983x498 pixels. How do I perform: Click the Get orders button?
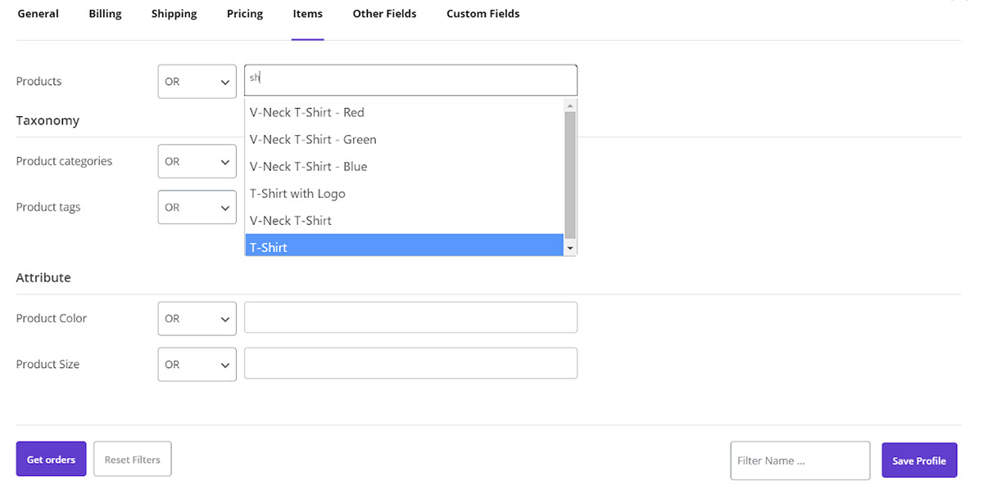(x=51, y=460)
